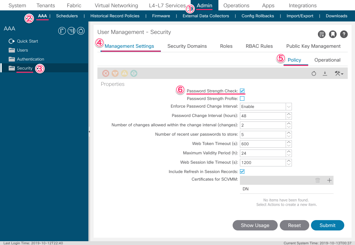The image size is (355, 245).
Task: Toggle Password Strength Profile checkbox
Action: coord(242,99)
